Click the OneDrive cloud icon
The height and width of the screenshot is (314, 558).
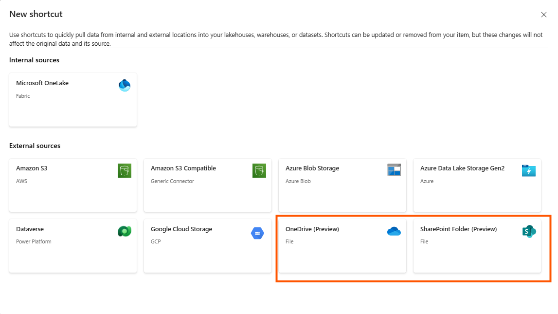click(x=394, y=231)
